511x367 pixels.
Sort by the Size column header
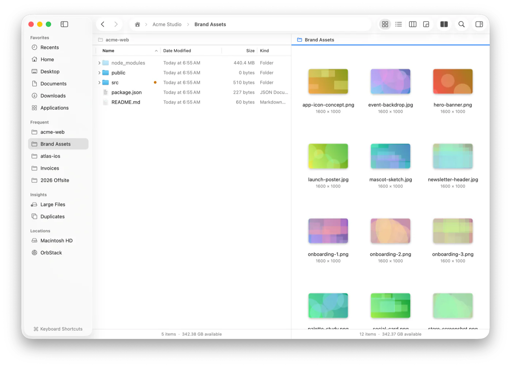coord(240,51)
